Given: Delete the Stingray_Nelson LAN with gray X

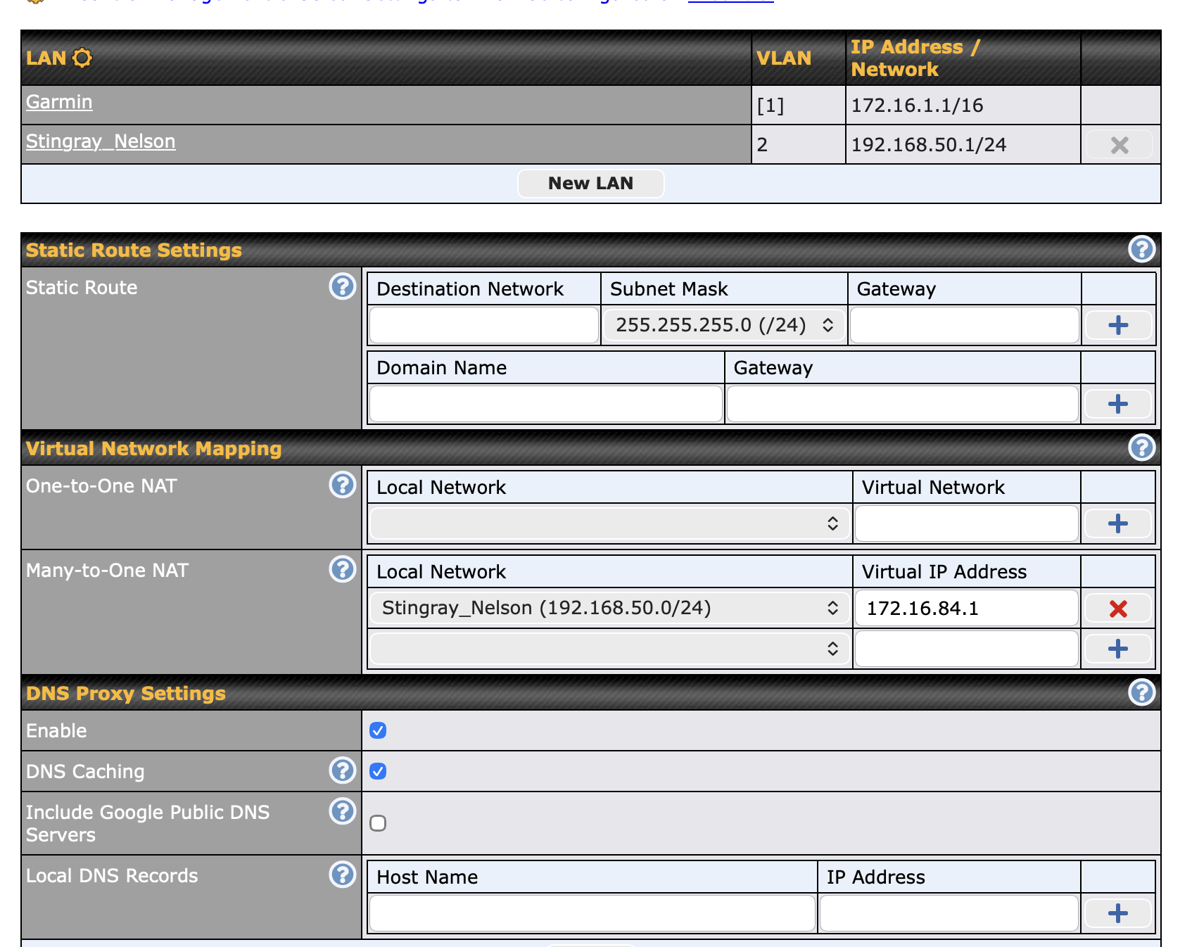Looking at the screenshot, I should (1120, 145).
